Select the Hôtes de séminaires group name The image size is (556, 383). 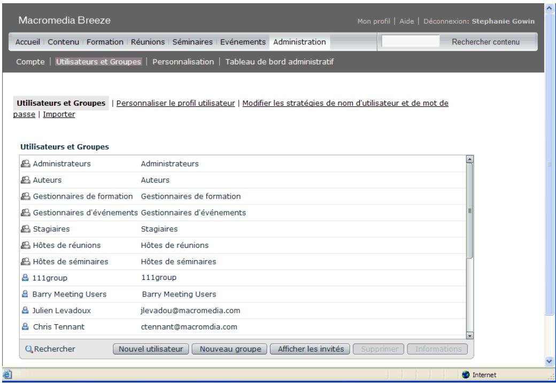pos(71,261)
